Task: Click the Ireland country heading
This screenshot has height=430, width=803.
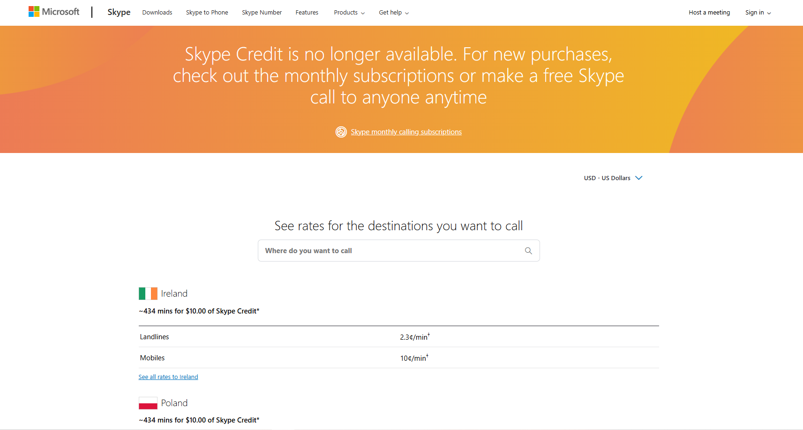Action: point(174,293)
